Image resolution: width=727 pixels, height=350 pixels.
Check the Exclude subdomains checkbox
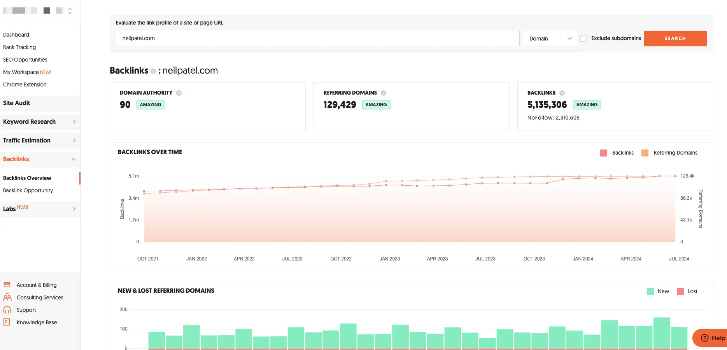583,39
